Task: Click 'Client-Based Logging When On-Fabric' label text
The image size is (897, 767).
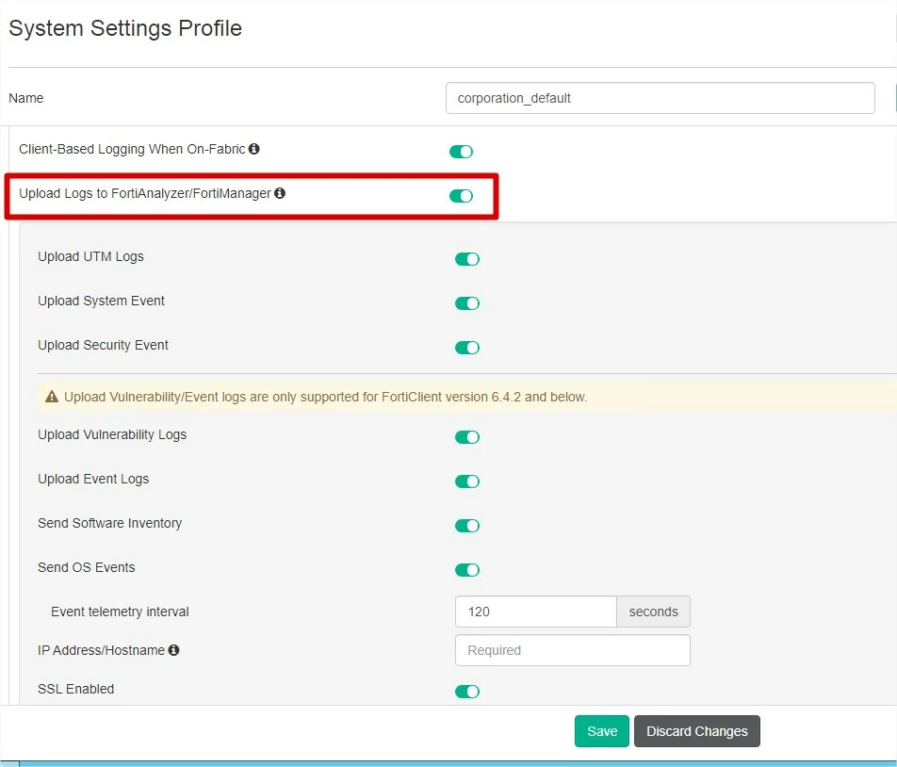Action: (132, 149)
